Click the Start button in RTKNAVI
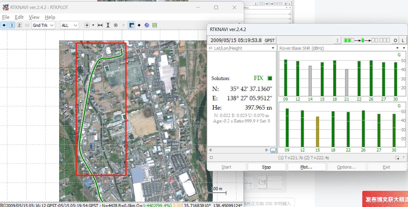Viewport: 408px width, 207px height. click(226, 167)
